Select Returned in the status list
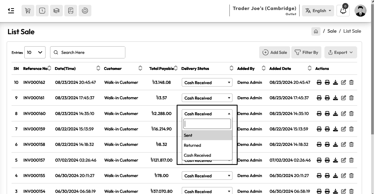The width and height of the screenshot is (376, 194). pos(207,145)
